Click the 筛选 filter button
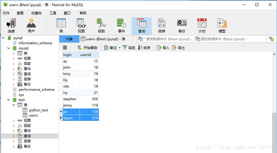The width and height of the screenshot is (277, 153). (129, 48)
